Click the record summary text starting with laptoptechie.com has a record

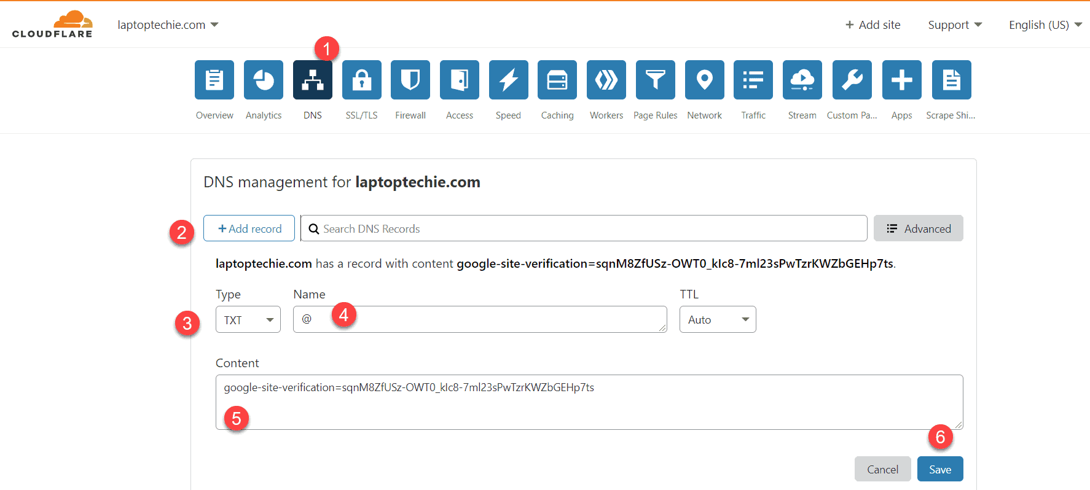coord(555,263)
